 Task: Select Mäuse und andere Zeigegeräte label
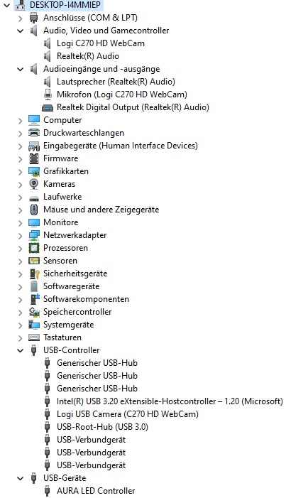point(101,210)
